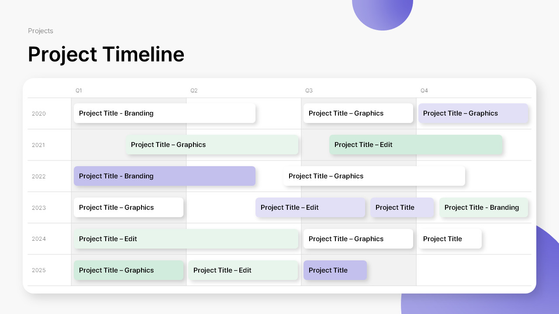Select the 2021 row label
Screen dimensions: 559x314
coord(38,145)
